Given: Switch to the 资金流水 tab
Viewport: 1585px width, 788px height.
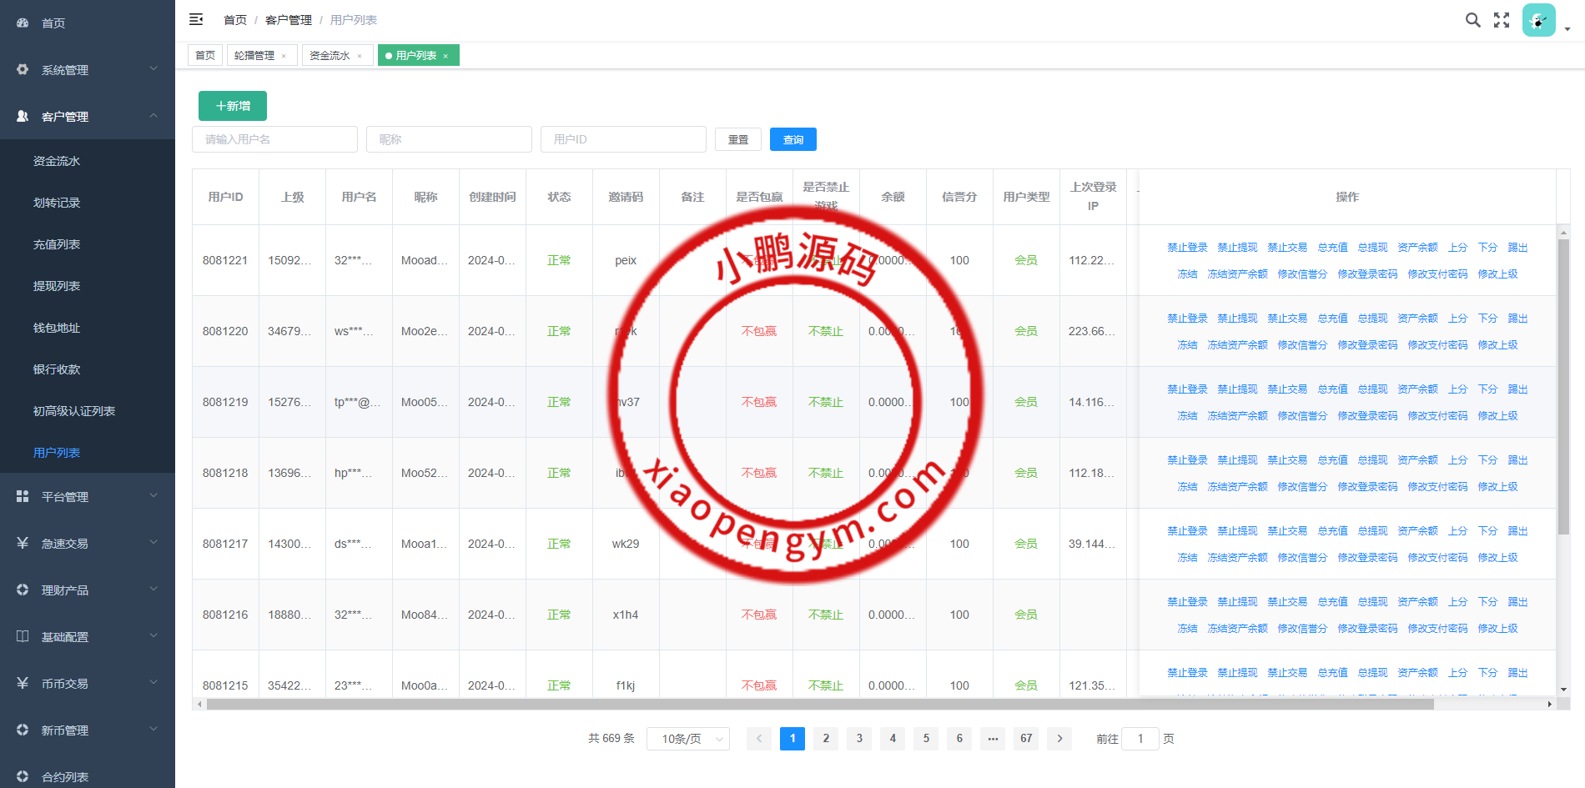Looking at the screenshot, I should pos(330,56).
